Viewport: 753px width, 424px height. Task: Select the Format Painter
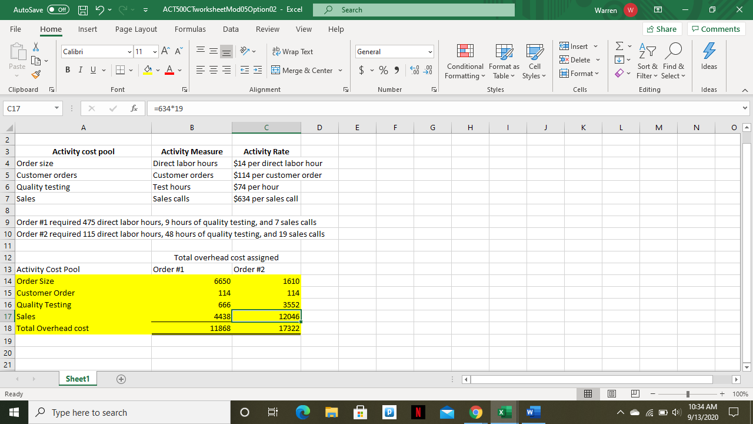(35, 74)
